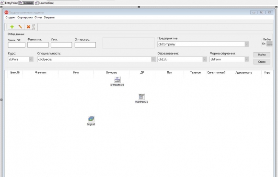The image size is (278, 177).
Task: Click the toolbar drag grip handle
Action: 34,27
